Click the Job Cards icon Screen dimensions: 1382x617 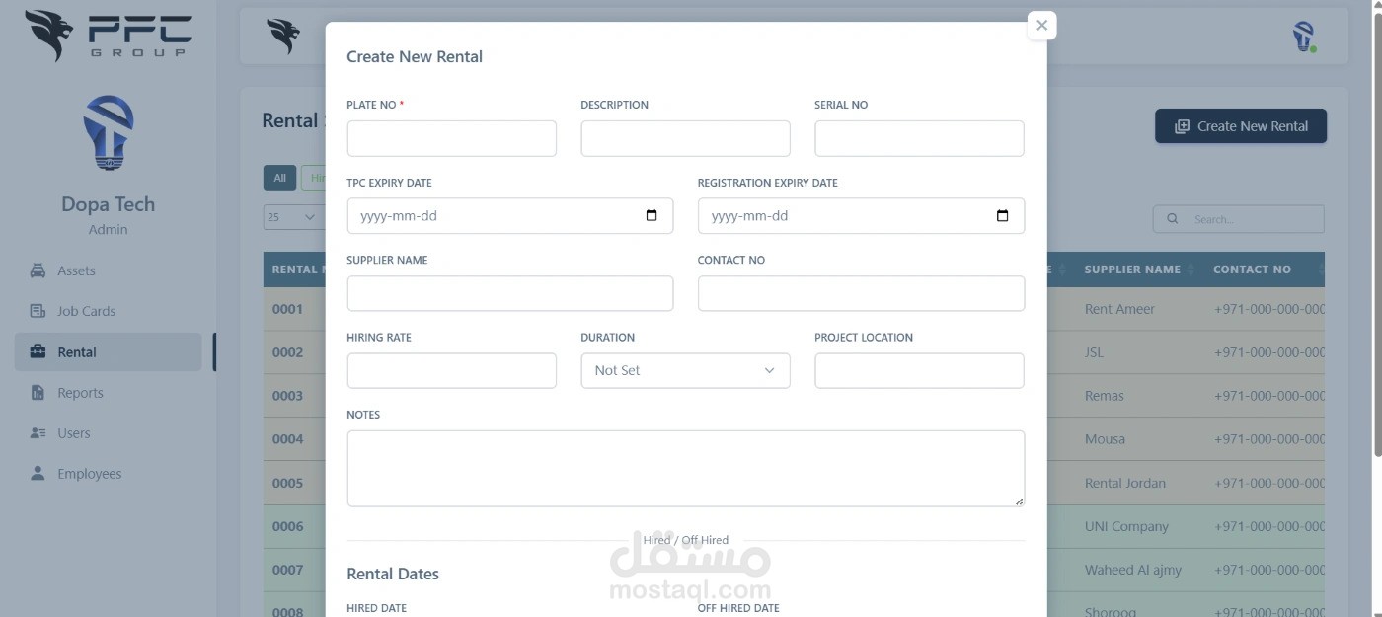[x=38, y=311]
